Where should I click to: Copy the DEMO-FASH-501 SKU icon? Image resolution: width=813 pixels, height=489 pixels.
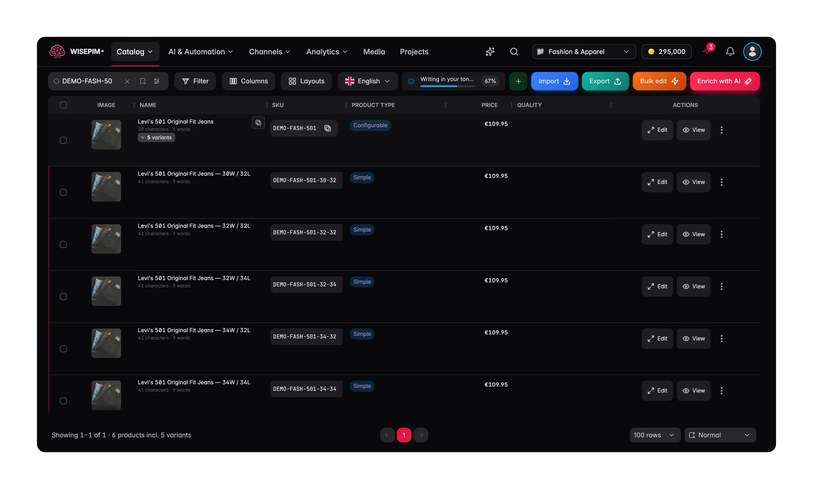click(x=327, y=128)
